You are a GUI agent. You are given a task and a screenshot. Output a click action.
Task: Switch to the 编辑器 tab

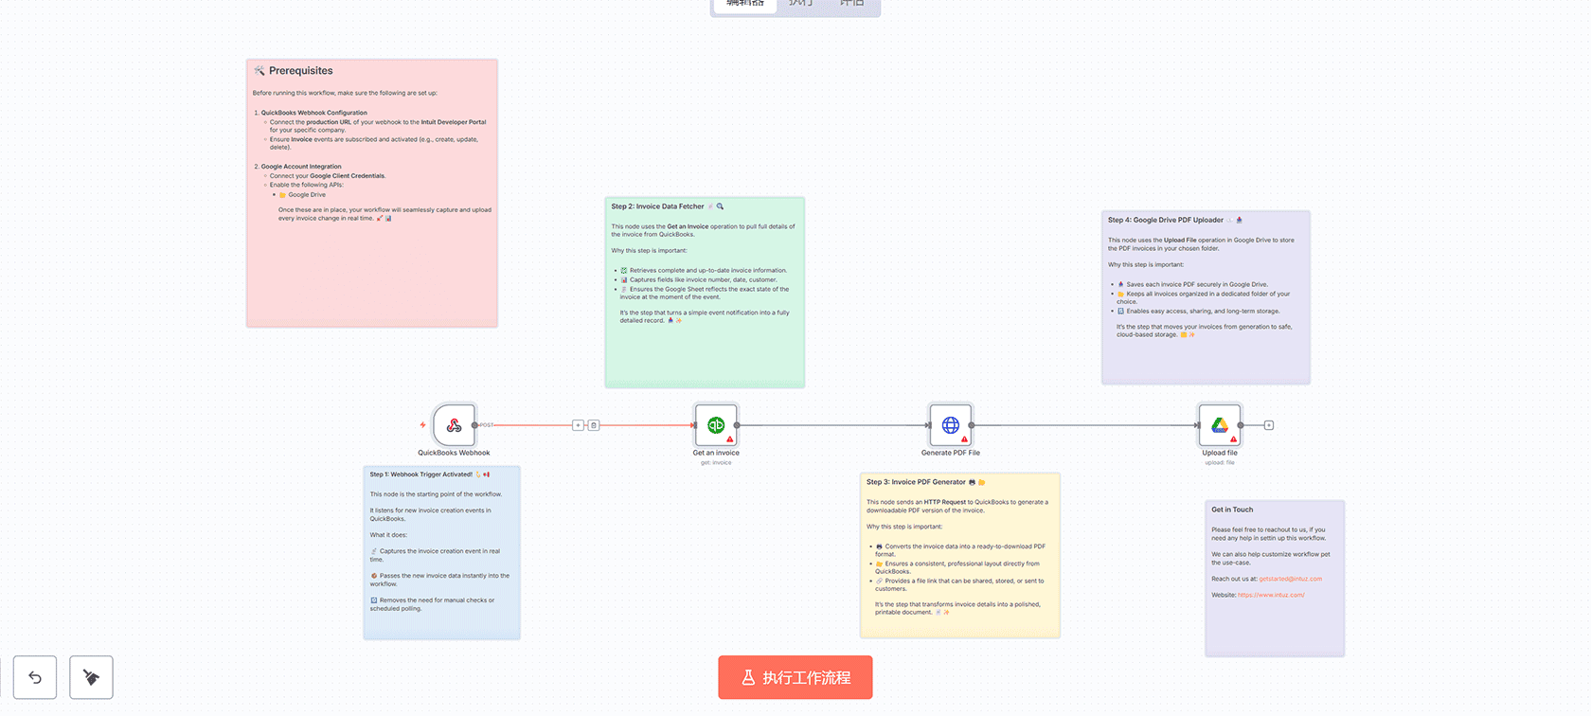tap(744, 4)
